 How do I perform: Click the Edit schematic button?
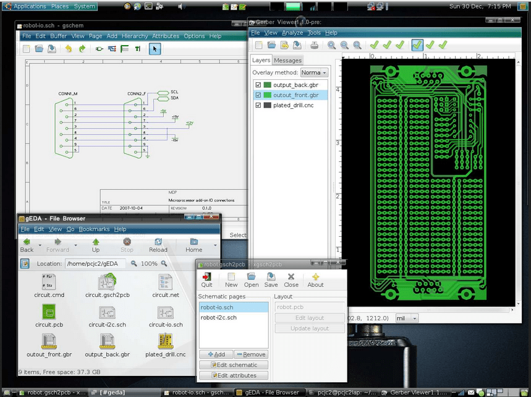(233, 365)
